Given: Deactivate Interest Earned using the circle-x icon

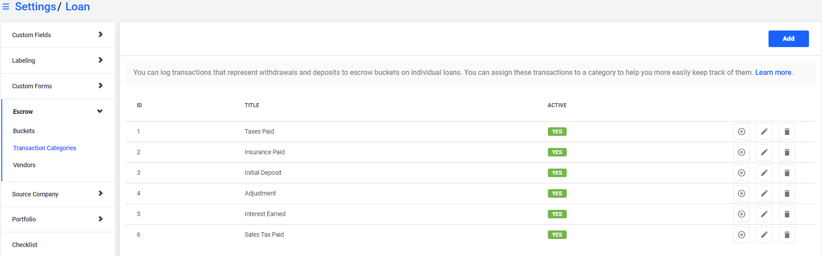Looking at the screenshot, I should 742,214.
